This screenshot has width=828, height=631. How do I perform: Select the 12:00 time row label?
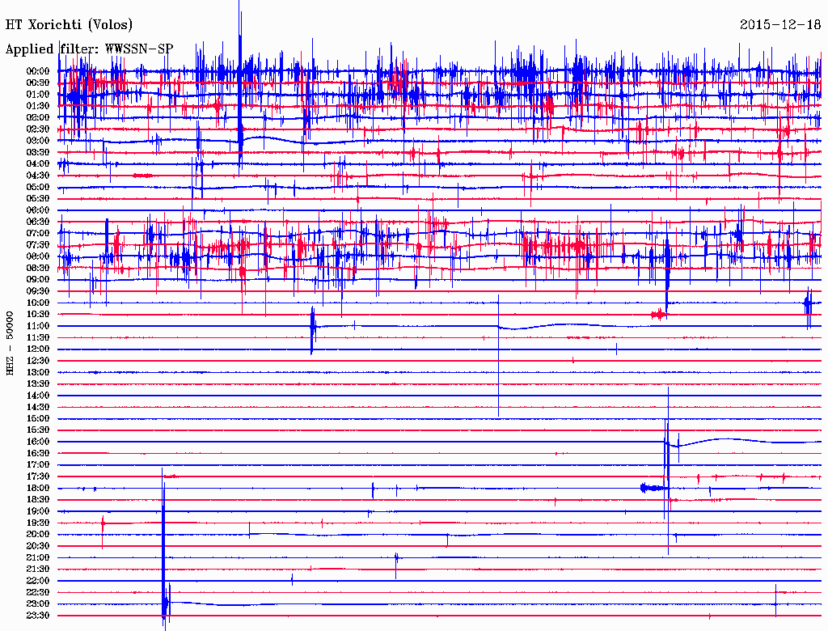click(38, 349)
